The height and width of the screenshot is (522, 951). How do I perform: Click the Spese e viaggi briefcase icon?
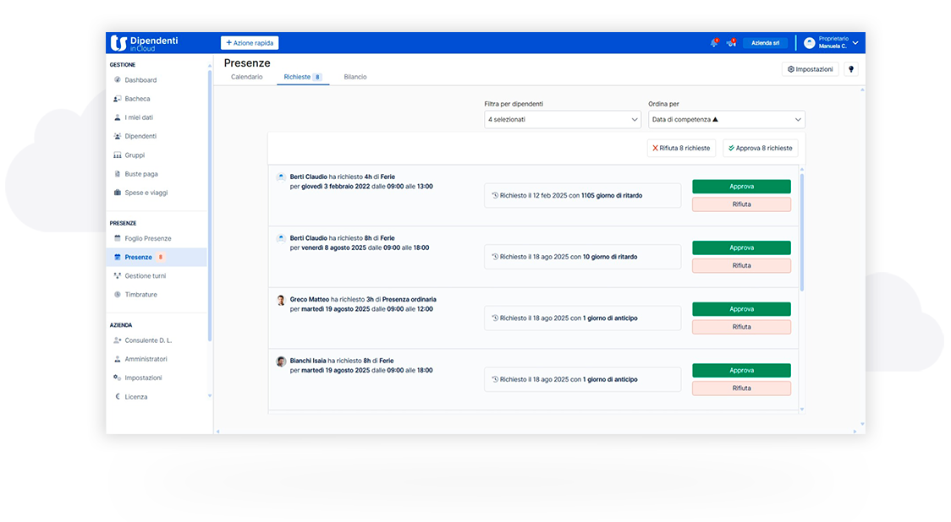coord(117,193)
